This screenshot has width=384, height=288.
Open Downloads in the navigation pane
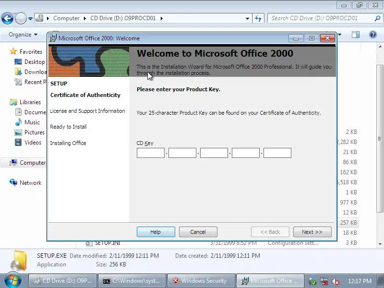coord(35,72)
